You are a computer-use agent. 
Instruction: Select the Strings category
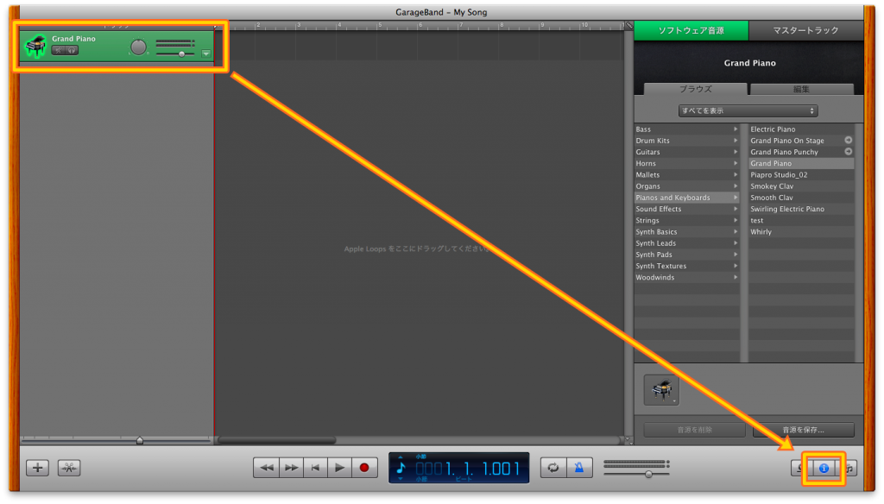(686, 220)
